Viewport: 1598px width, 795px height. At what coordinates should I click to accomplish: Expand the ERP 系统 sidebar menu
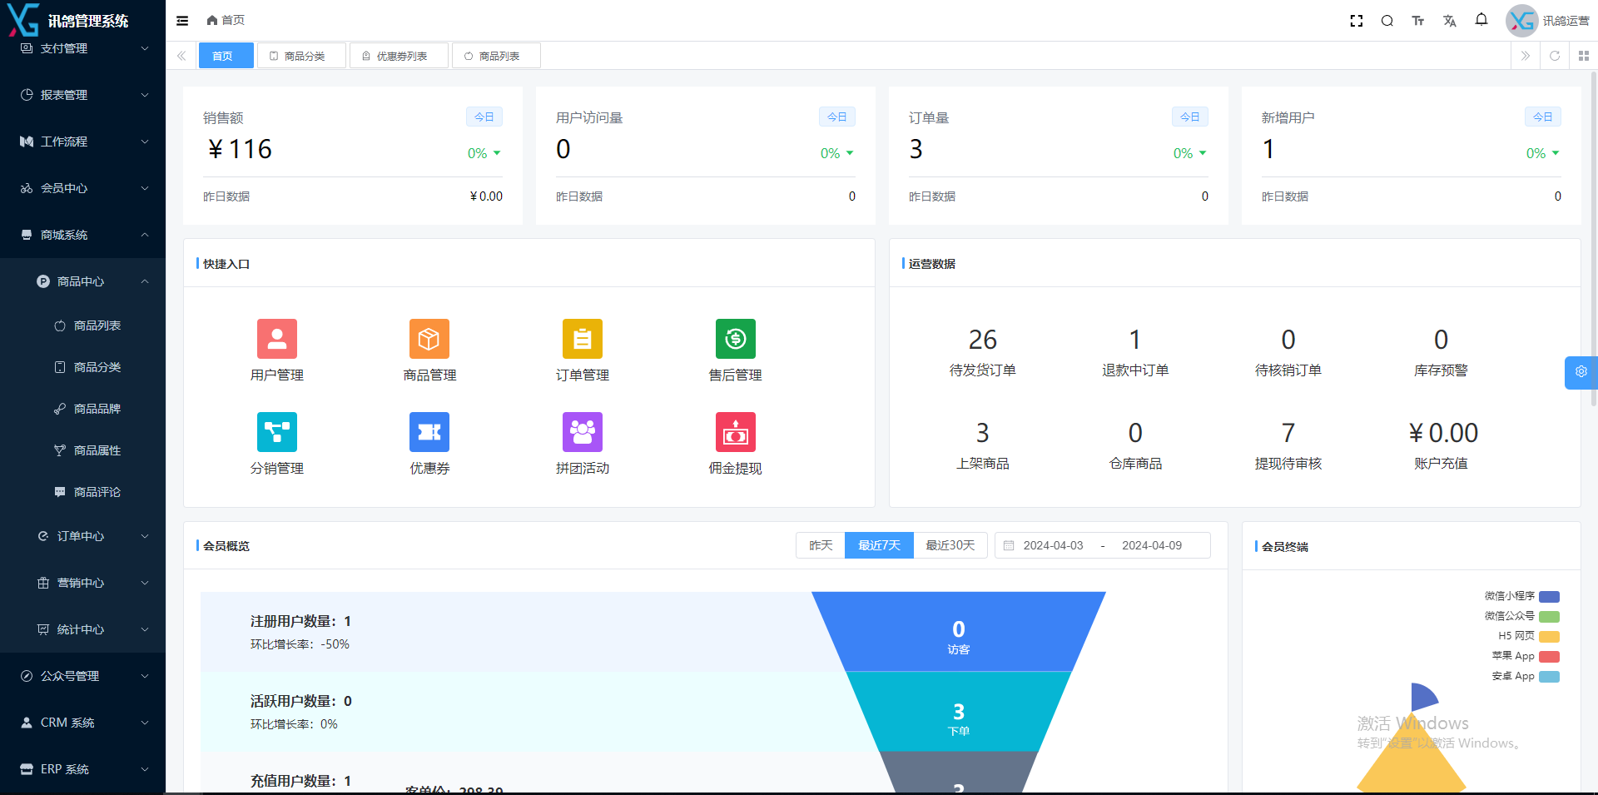click(83, 769)
